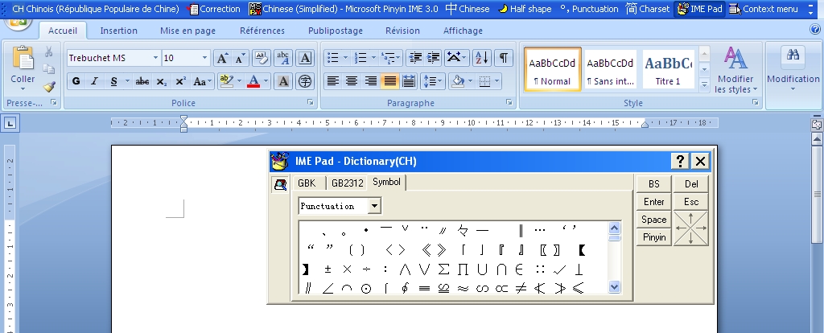Click the BS button in IME Pad
Viewport: 824px width, 333px height.
coord(653,184)
